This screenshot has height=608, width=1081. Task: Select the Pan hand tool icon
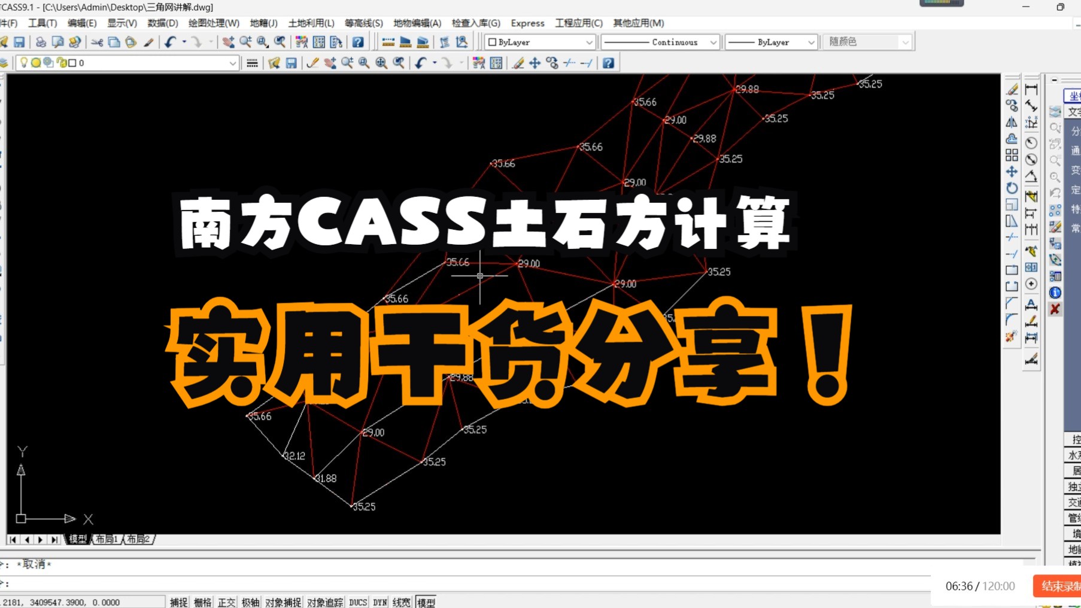(x=228, y=42)
